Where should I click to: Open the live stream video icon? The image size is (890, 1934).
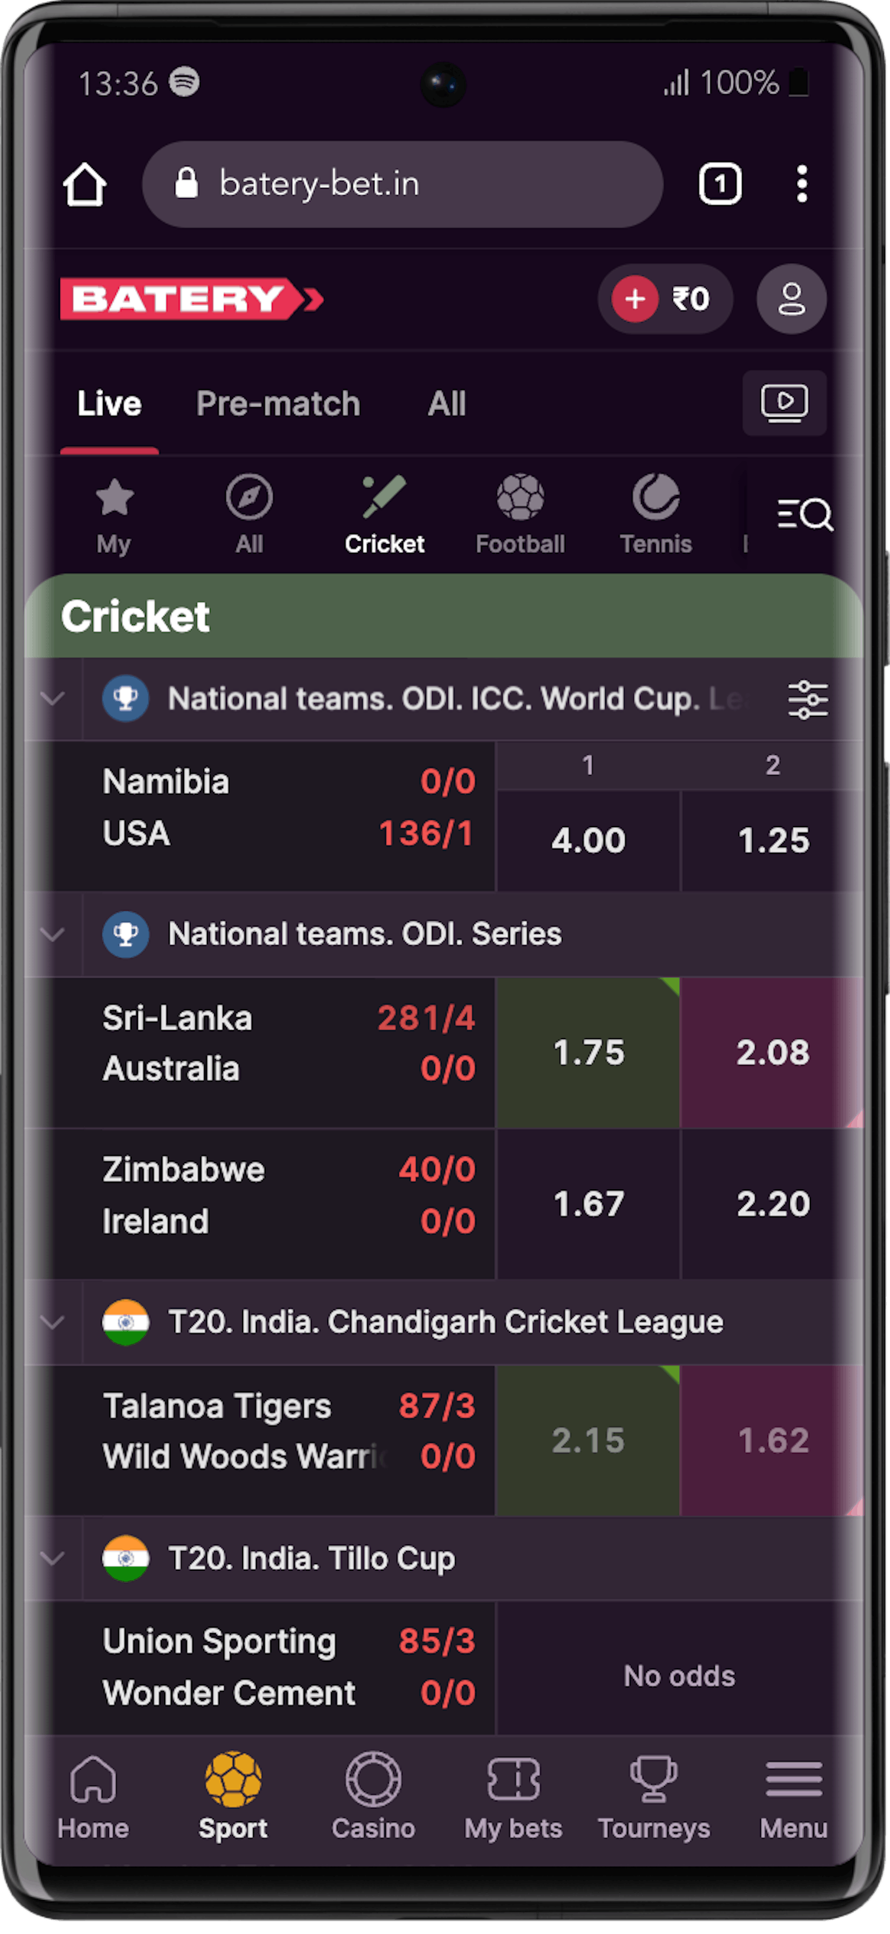784,404
